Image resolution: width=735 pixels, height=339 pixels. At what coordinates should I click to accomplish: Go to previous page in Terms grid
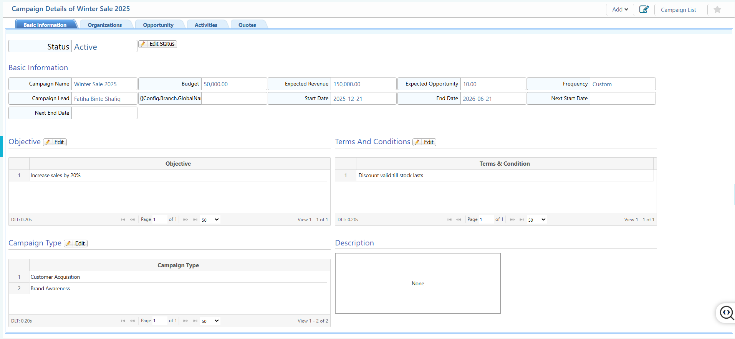click(459, 220)
